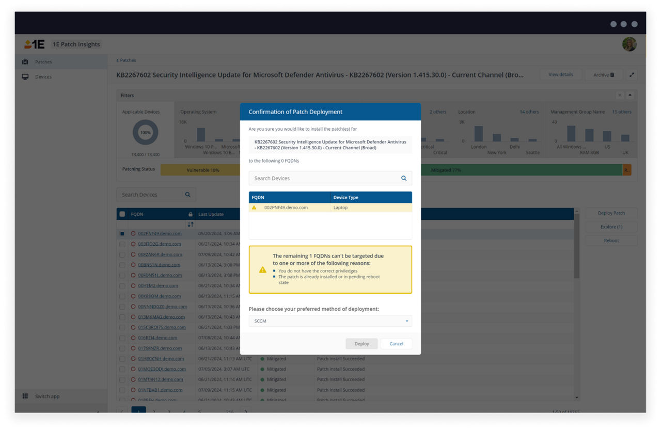Open the 00HEM2.demo.com device link
This screenshot has height=431, width=661.
(158, 285)
